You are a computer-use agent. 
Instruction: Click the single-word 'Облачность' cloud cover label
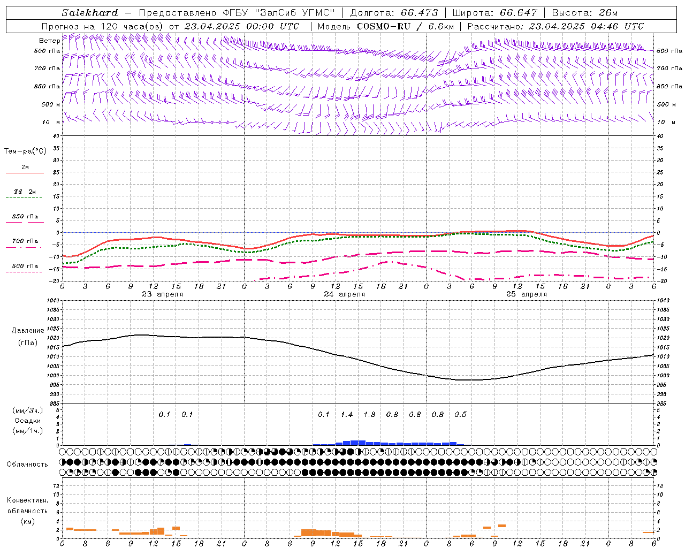tap(27, 465)
